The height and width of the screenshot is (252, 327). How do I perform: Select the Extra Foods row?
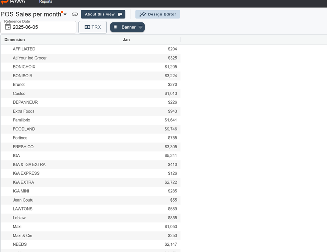click(x=91, y=111)
